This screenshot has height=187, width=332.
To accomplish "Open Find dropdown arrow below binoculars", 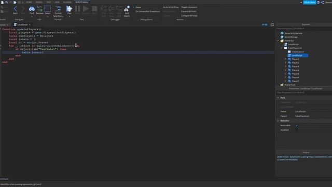I will pyautogui.click(x=32, y=16).
